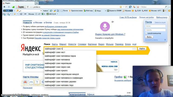
Task: Click the settings gear on lower toolbar
Action: coord(21,14)
